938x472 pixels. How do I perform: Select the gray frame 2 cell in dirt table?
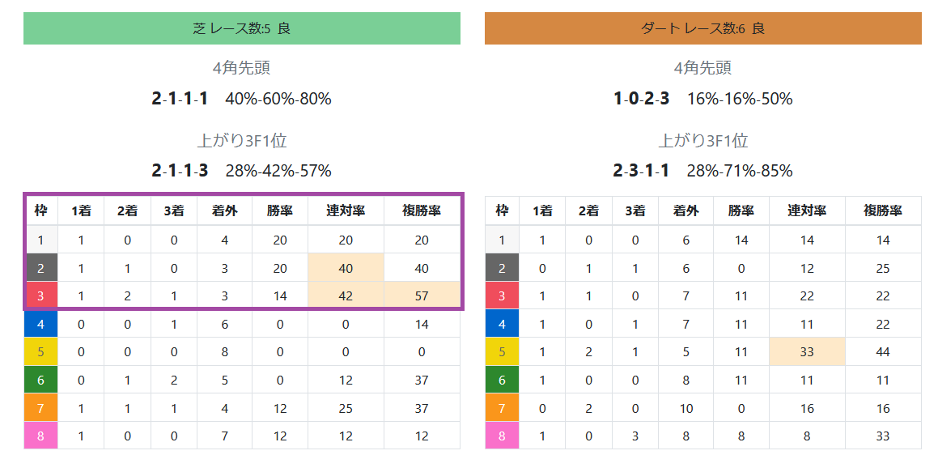502,268
